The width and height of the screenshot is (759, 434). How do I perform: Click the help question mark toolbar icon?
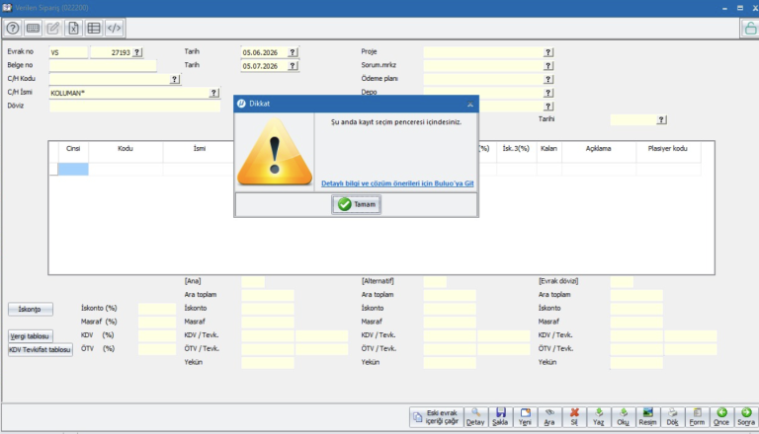click(x=13, y=28)
